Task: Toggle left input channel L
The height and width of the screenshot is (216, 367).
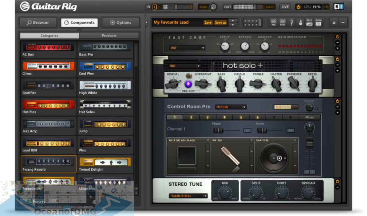Action: 154,7
